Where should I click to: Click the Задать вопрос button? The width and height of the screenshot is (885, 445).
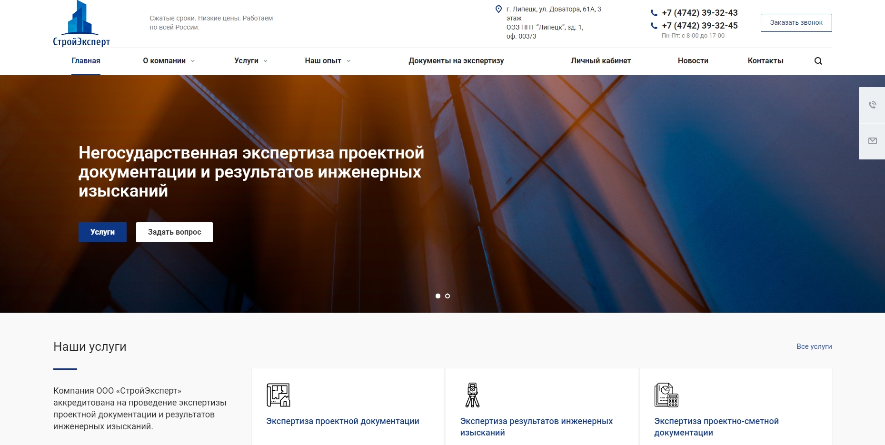(x=174, y=232)
